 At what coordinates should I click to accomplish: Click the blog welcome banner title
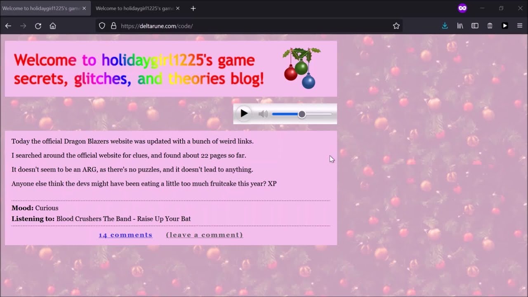click(139, 69)
